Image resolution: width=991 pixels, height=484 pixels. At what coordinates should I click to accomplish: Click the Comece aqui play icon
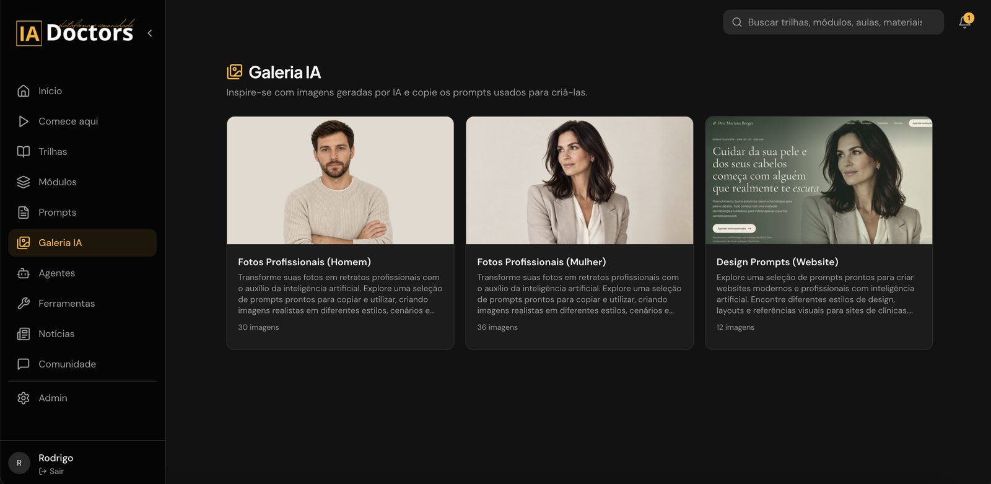coord(24,121)
